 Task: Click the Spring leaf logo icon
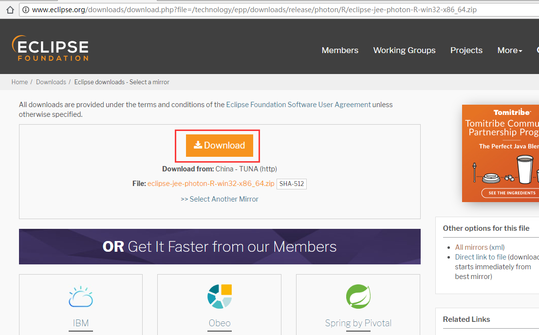click(x=358, y=297)
